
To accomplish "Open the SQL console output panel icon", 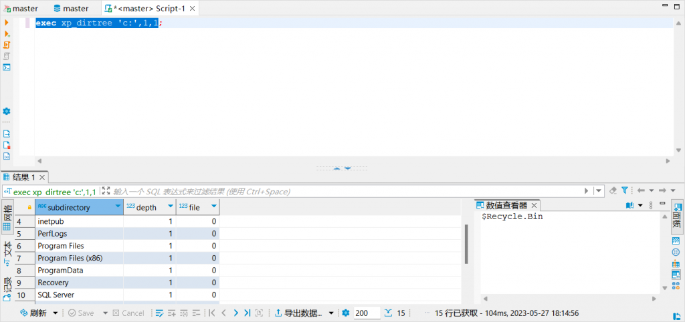I will click(7, 67).
